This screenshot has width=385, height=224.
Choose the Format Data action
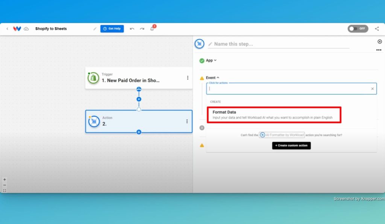click(x=274, y=115)
